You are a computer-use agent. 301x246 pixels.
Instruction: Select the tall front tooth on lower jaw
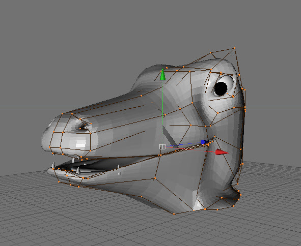[x=78, y=170]
